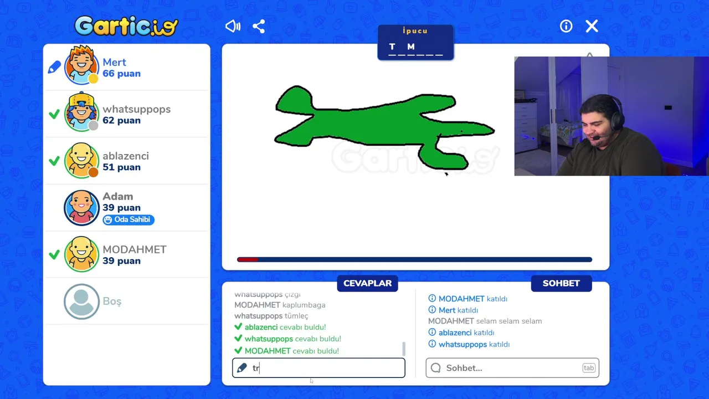
Task: Open the info icon in header
Action: coord(566,26)
